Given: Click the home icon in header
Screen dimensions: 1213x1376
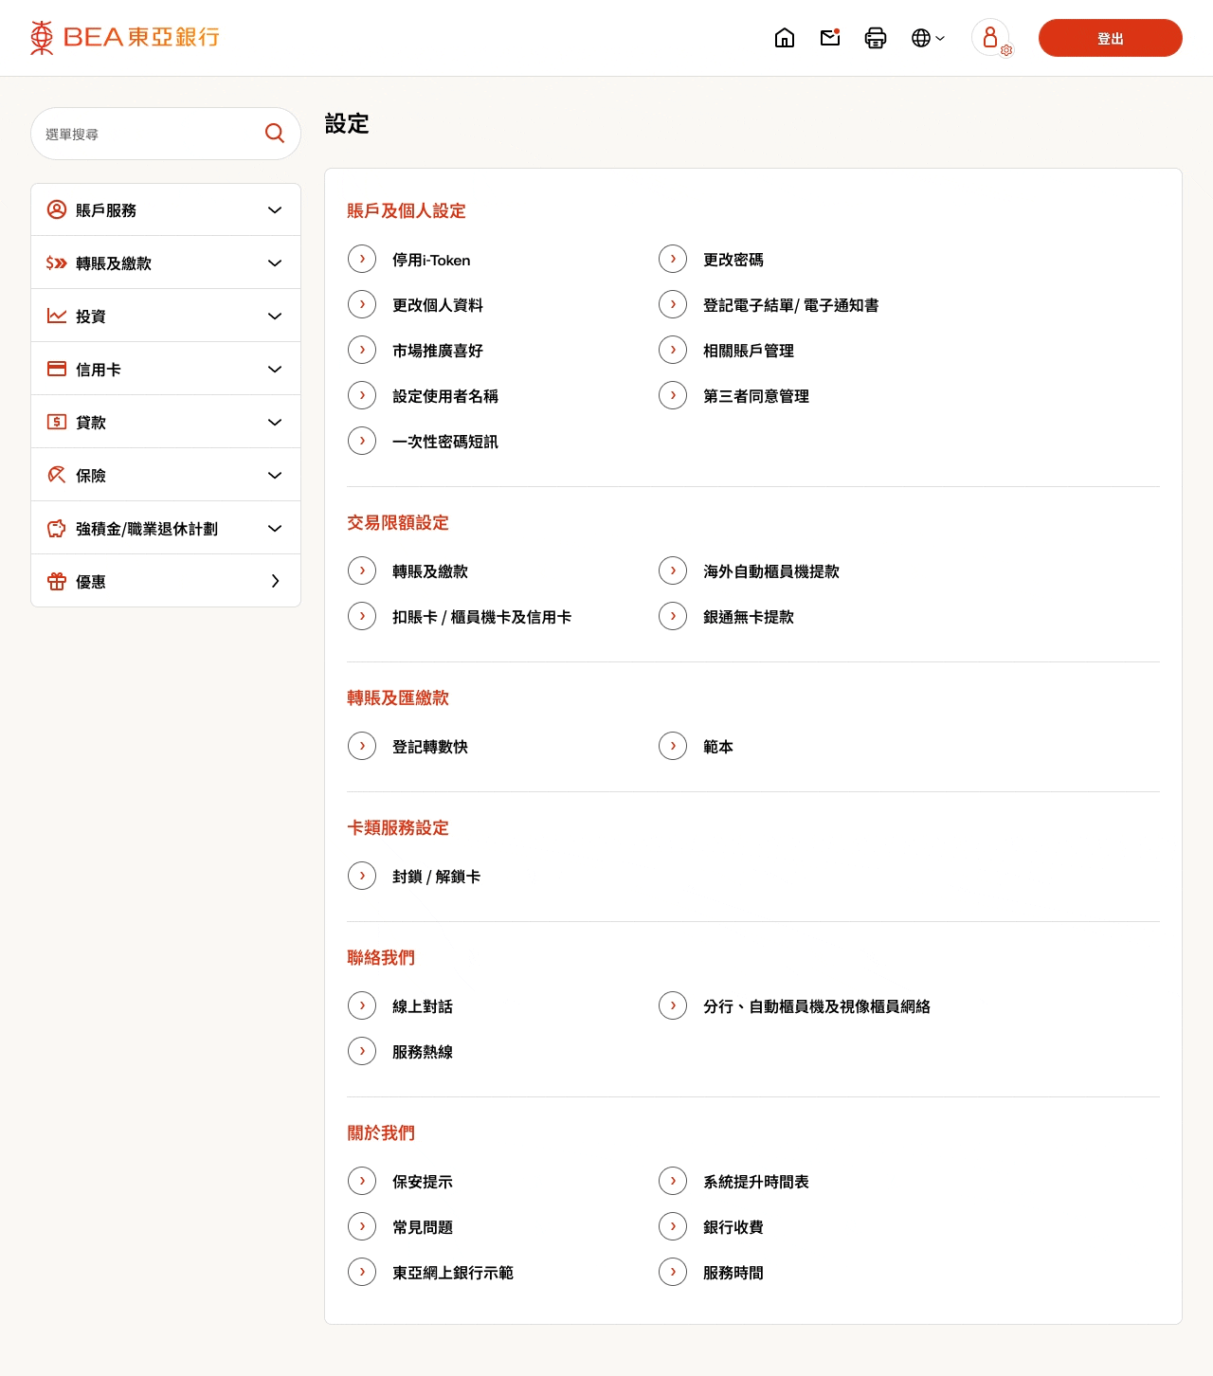Looking at the screenshot, I should coord(785,38).
